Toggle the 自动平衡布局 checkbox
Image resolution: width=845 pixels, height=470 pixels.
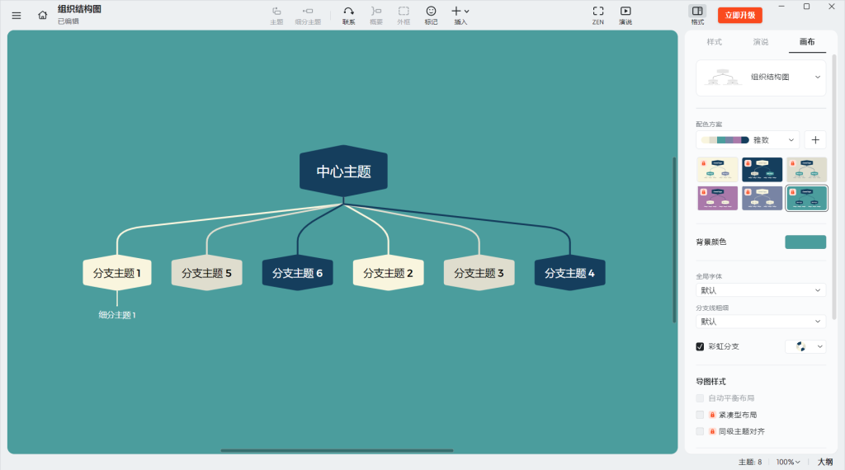[700, 398]
